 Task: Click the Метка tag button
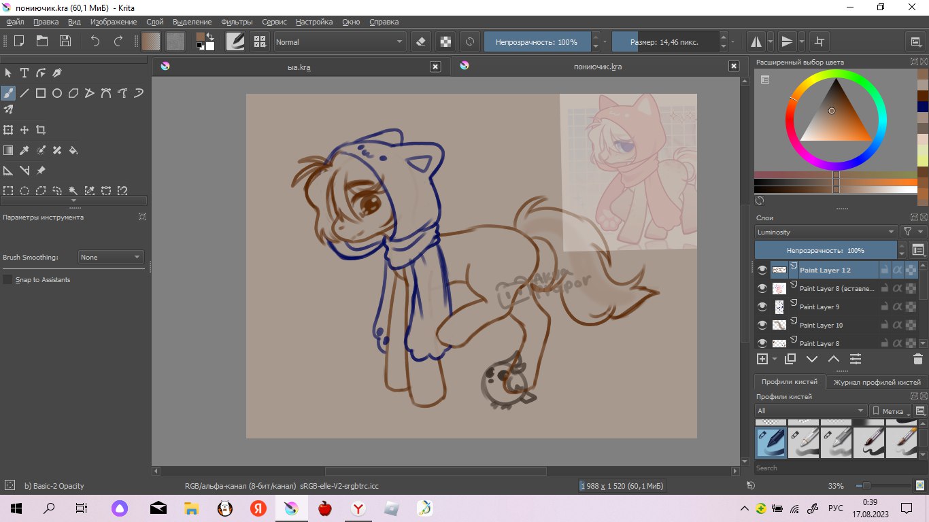[x=889, y=411]
